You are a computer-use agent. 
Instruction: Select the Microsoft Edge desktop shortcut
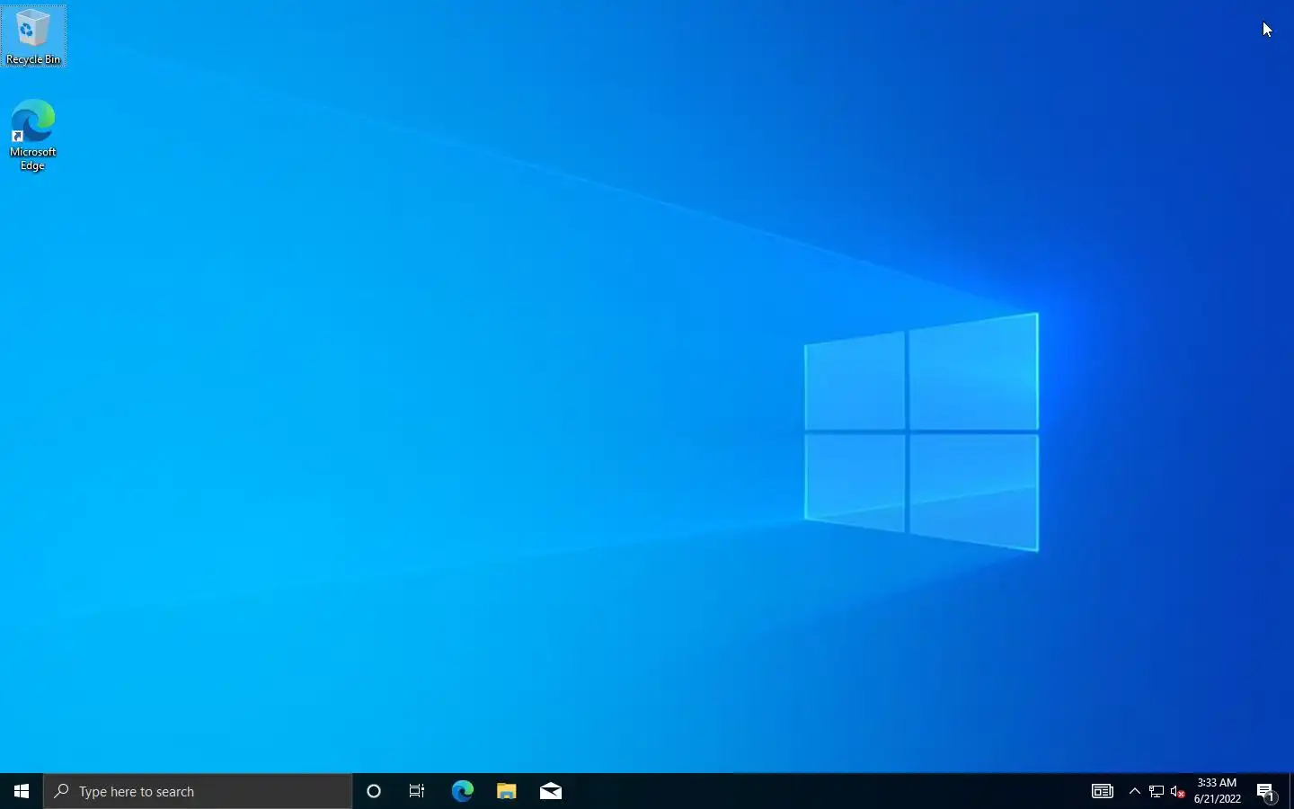tap(33, 135)
